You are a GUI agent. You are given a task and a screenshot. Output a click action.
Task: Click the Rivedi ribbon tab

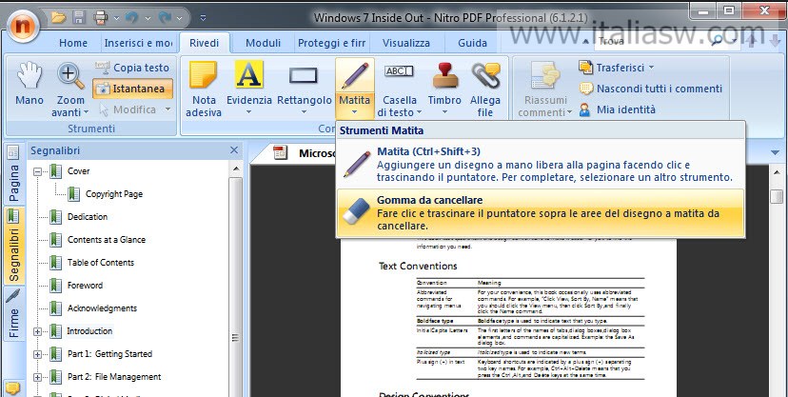[x=204, y=43]
